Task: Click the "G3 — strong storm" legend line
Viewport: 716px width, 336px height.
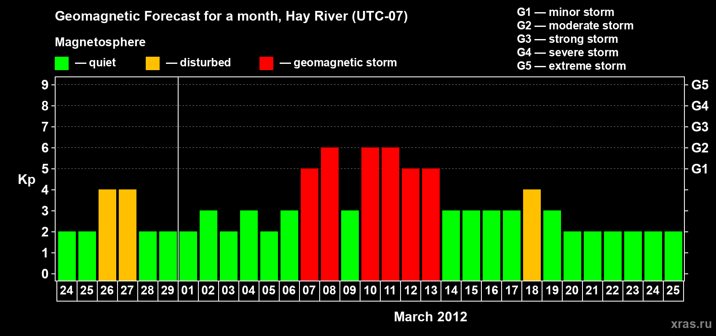Action: (x=568, y=39)
